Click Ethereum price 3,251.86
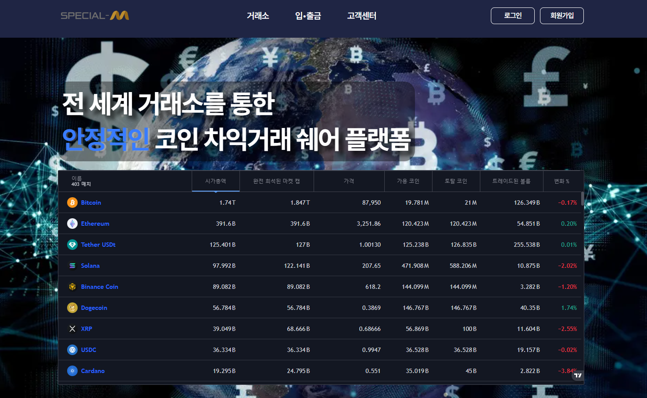Viewport: 647px width, 398px height. coord(369,224)
